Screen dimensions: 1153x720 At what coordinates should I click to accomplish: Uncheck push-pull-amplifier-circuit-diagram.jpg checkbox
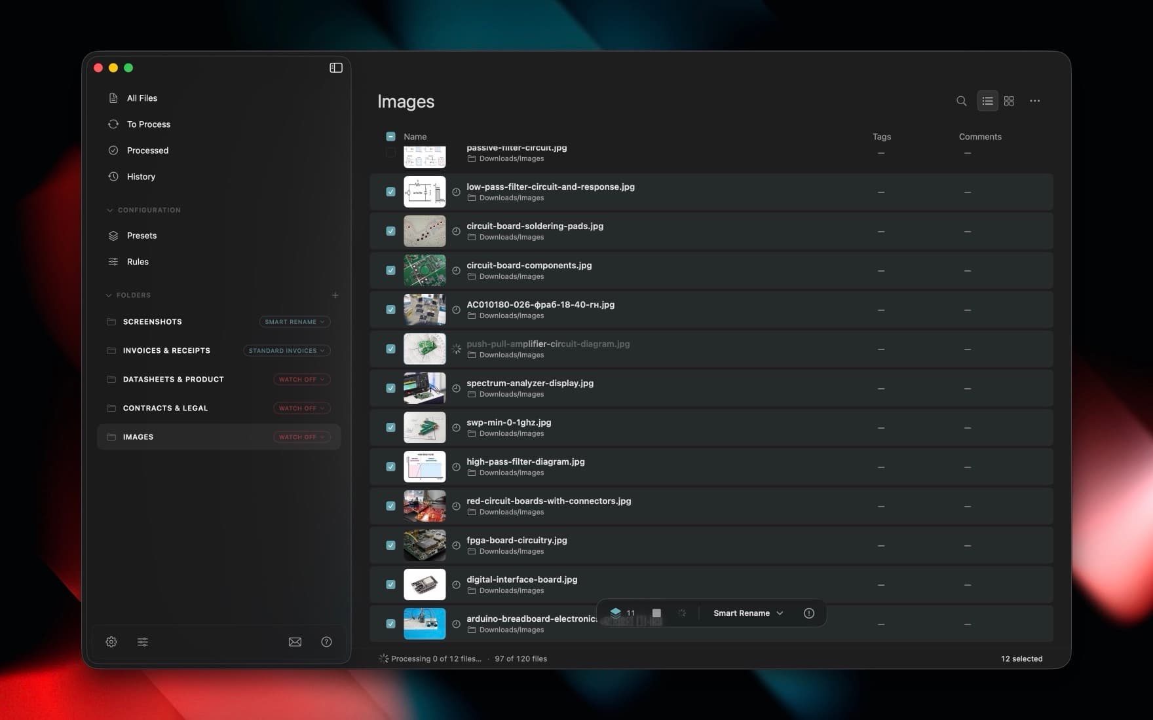(390, 349)
